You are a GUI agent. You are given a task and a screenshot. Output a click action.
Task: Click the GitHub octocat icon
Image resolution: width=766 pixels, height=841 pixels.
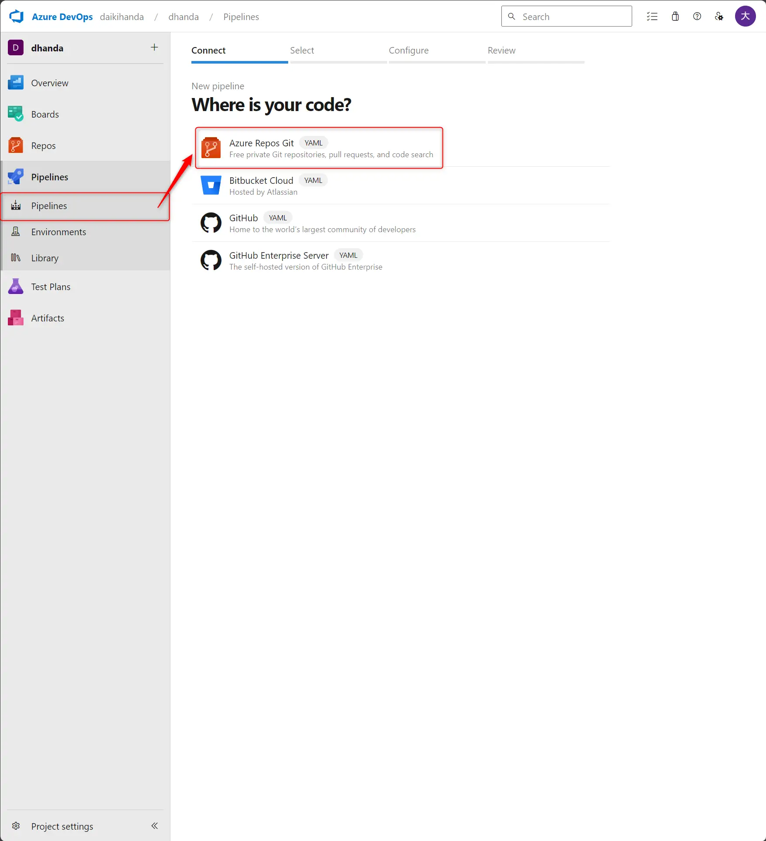[211, 223]
